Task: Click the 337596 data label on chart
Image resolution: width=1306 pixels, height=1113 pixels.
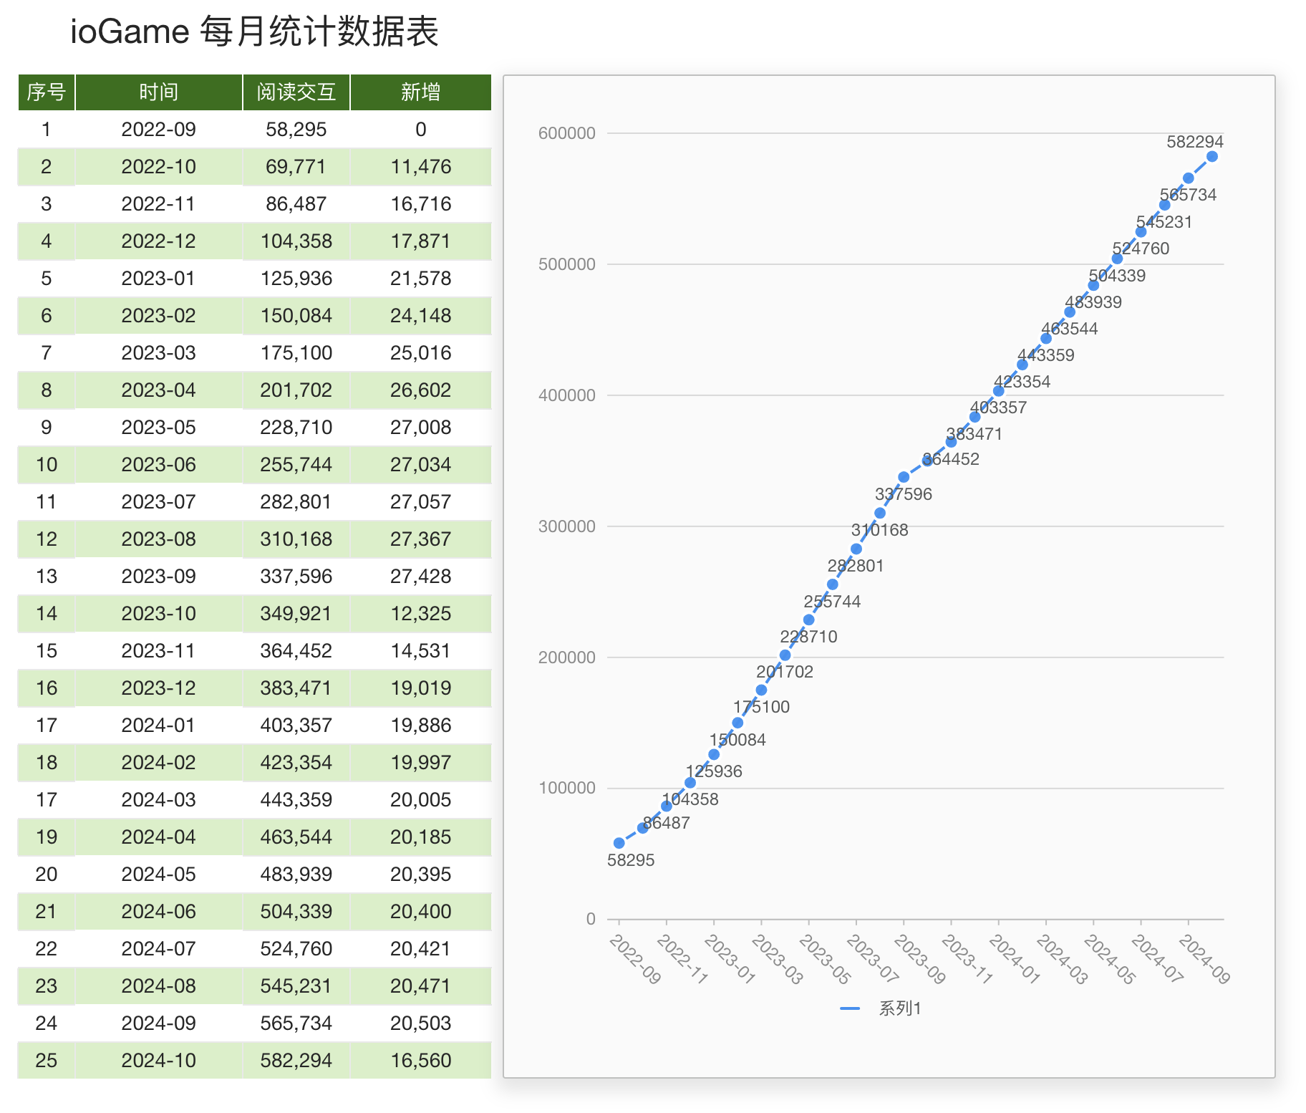Action: pyautogui.click(x=904, y=494)
